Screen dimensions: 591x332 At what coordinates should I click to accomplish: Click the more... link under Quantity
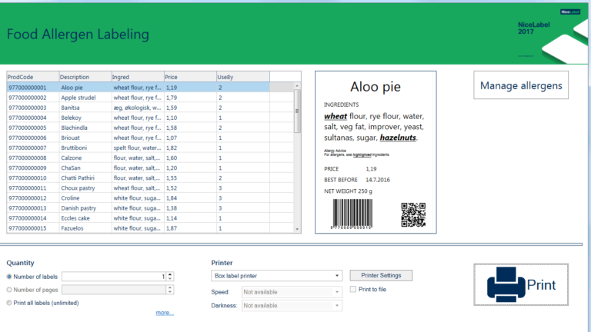click(165, 313)
